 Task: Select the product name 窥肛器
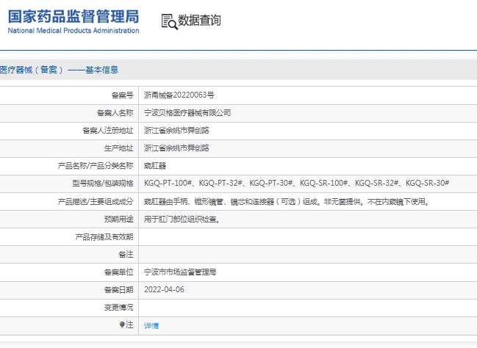tap(155, 166)
